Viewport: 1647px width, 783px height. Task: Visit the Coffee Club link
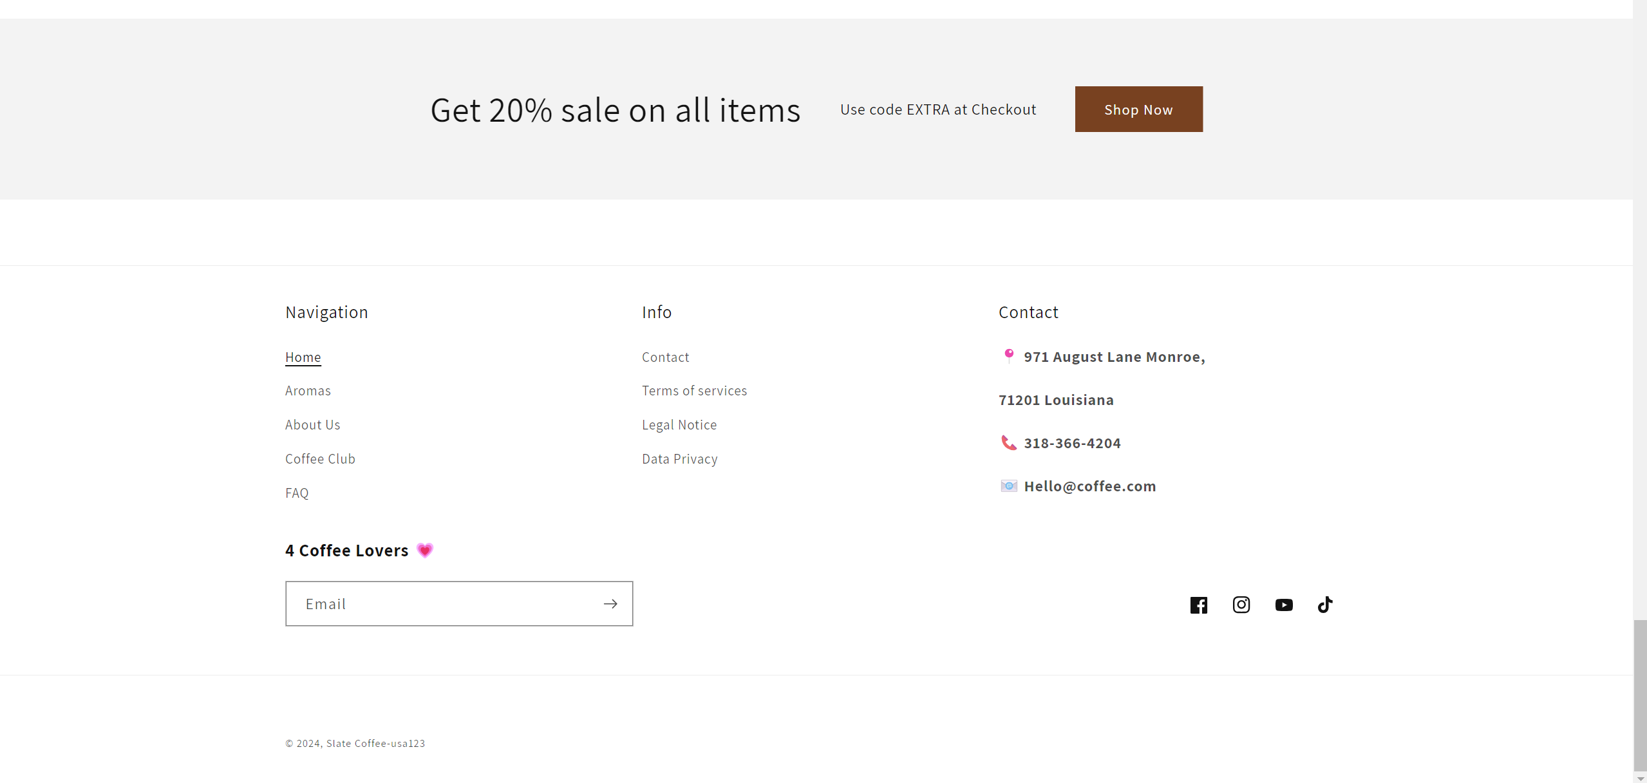tap(320, 459)
